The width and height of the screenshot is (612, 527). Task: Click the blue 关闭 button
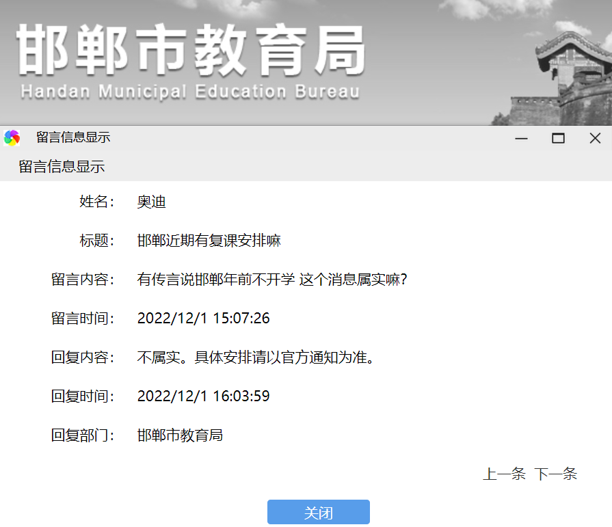[x=319, y=512]
